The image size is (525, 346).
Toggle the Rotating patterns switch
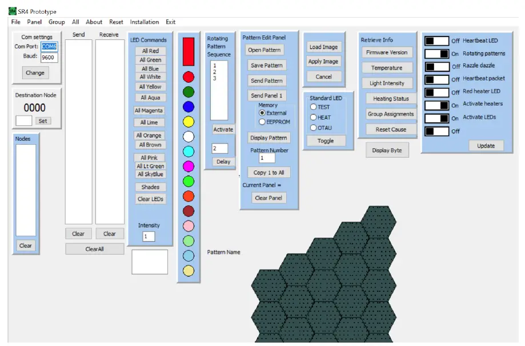click(436, 52)
